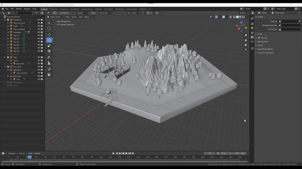Jump to the timeline start frame
This screenshot has width=302, height=169.
pyautogui.click(x=117, y=154)
